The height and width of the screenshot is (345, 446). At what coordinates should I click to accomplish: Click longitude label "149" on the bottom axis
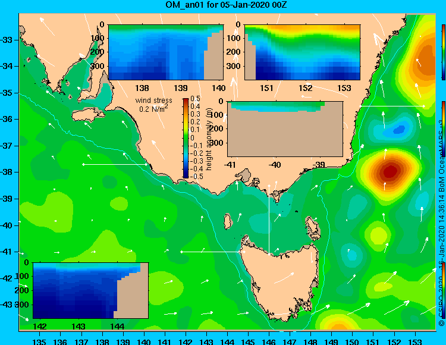tap(332, 341)
